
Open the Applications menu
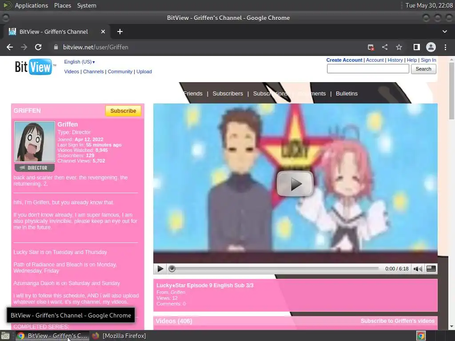click(x=32, y=5)
